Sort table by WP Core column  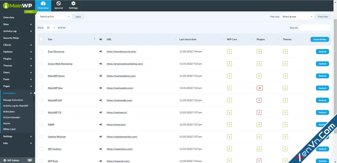pyautogui.click(x=240, y=39)
